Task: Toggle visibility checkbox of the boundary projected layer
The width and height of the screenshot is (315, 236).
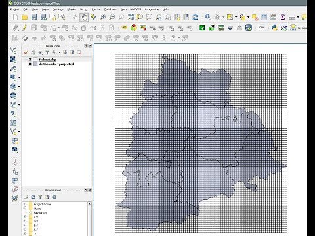Action: coord(30,64)
